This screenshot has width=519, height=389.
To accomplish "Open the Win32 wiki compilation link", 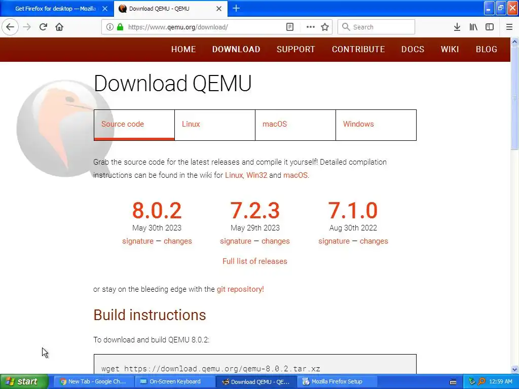I will [x=256, y=175].
